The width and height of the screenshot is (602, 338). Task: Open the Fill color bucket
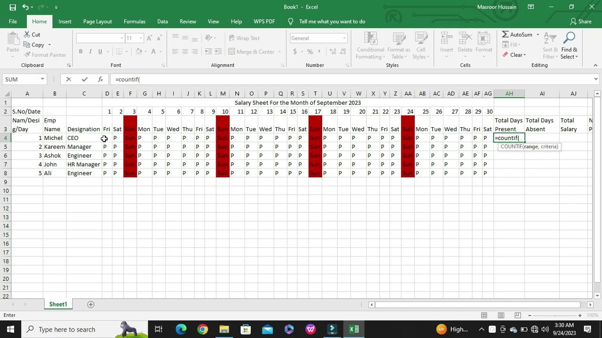139,52
